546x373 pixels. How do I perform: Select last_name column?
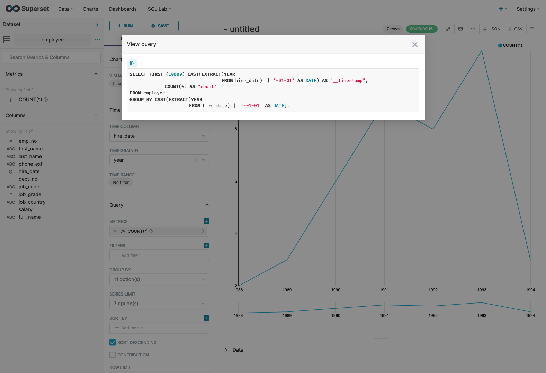30,156
